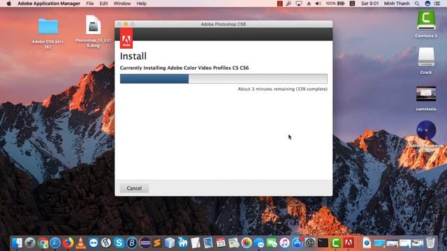The height and width of the screenshot is (251, 447).
Task: Minimize the Adobe Photoshop CS6 installer window
Action: point(126,24)
